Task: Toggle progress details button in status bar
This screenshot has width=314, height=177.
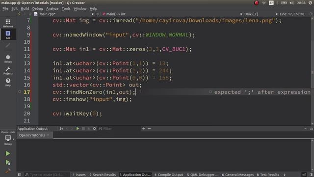Action: 304,175
